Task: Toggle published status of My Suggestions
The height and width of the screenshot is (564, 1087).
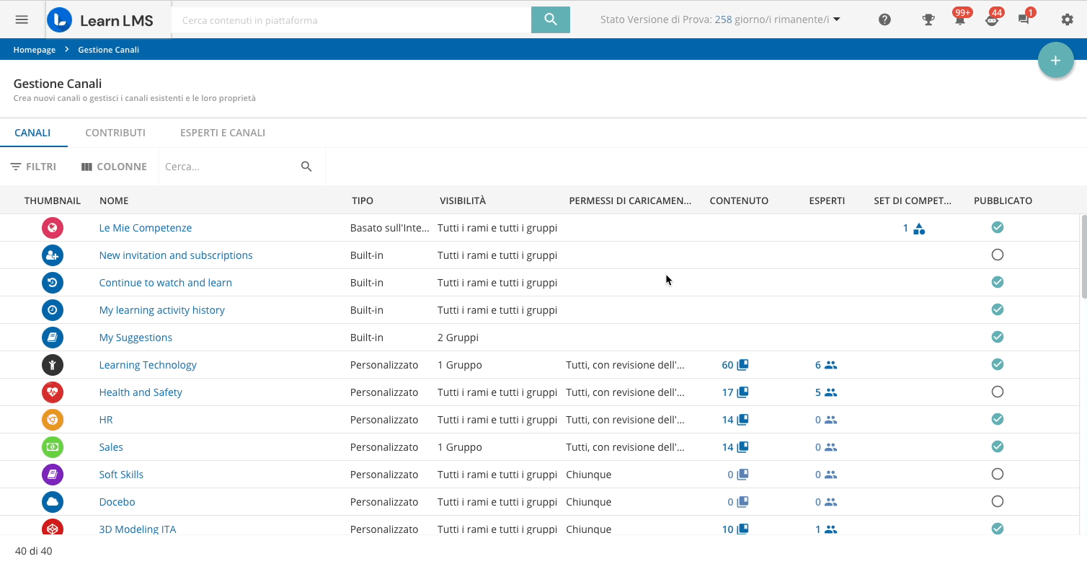Action: pos(998,337)
